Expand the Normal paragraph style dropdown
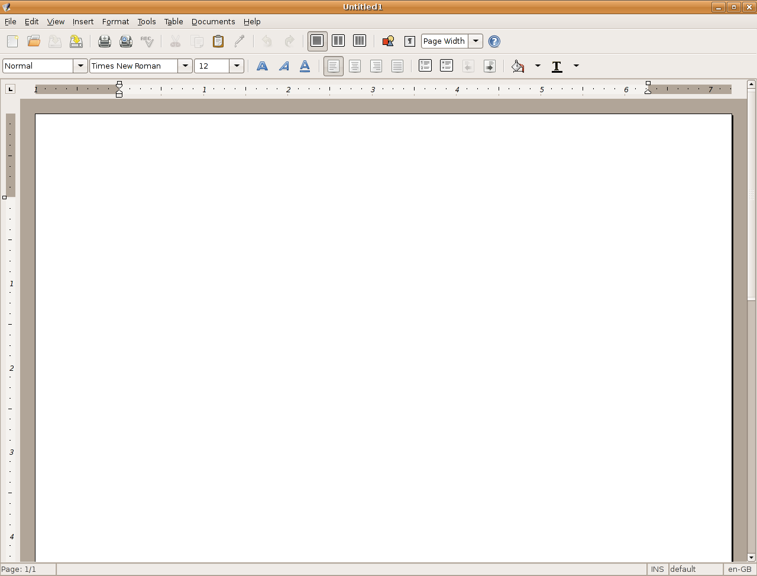Viewport: 757px width, 576px height. point(80,66)
